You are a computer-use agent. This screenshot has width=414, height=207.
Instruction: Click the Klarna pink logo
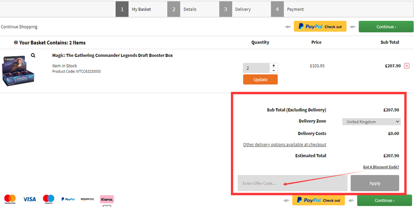coord(107,199)
